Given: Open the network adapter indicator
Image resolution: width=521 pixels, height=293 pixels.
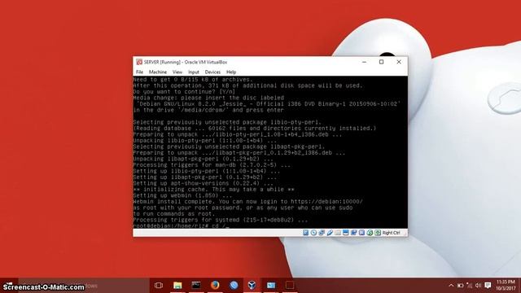Looking at the screenshot, I should pyautogui.click(x=322, y=233).
